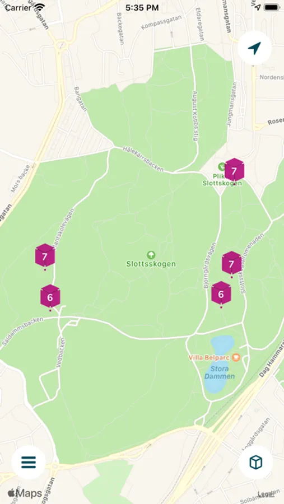The width and height of the screenshot is (284, 504).
Task: Select the purple 7 cube on Slottskogspromenaden
Action: (x=231, y=263)
